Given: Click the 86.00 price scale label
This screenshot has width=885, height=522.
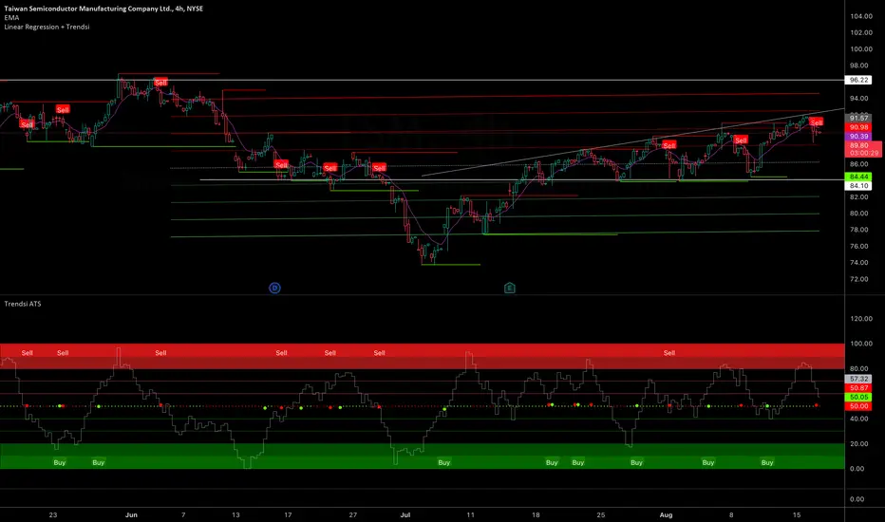Looking at the screenshot, I should click(x=859, y=164).
